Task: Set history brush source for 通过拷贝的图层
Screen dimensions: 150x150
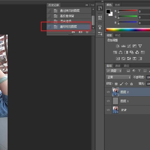Action: point(49,11)
